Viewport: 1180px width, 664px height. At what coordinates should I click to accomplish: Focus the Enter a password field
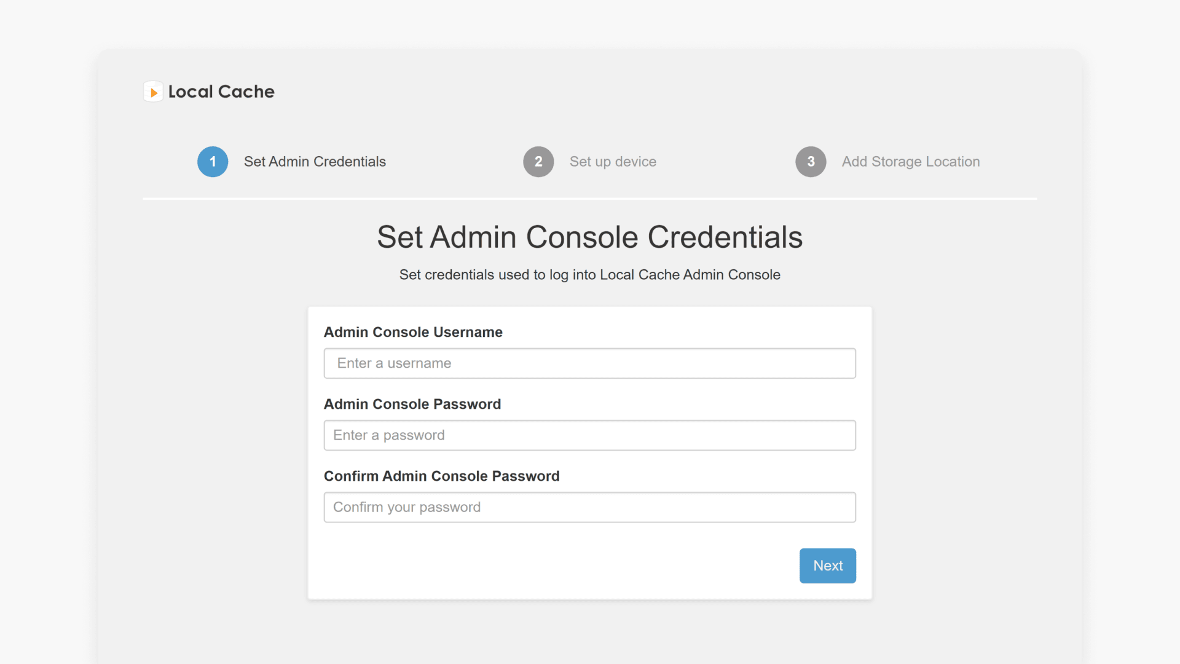[589, 435]
